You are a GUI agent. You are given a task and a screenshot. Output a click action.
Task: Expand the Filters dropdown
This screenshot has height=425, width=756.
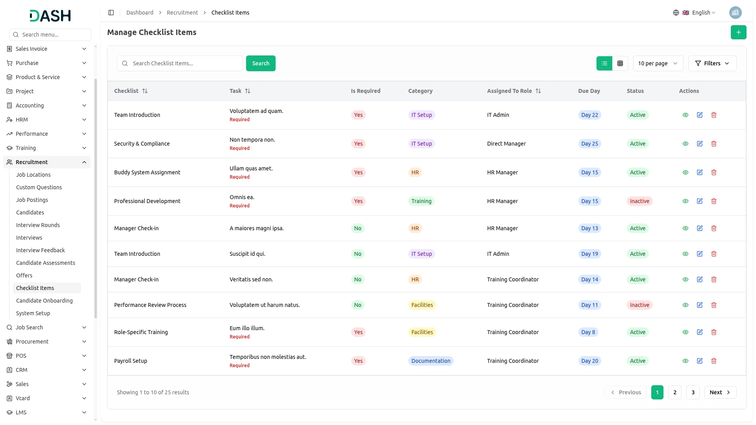[712, 63]
